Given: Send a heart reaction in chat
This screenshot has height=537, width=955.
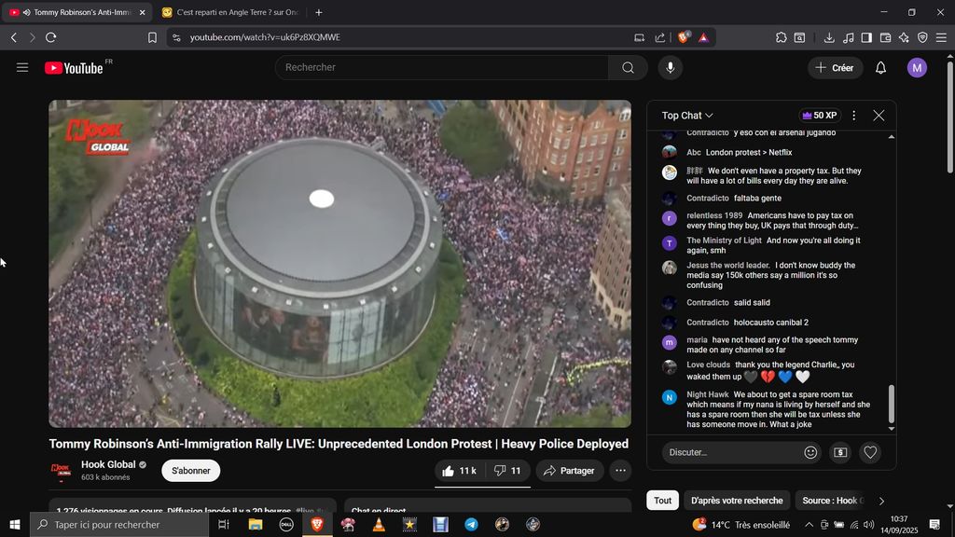Looking at the screenshot, I should click(870, 452).
